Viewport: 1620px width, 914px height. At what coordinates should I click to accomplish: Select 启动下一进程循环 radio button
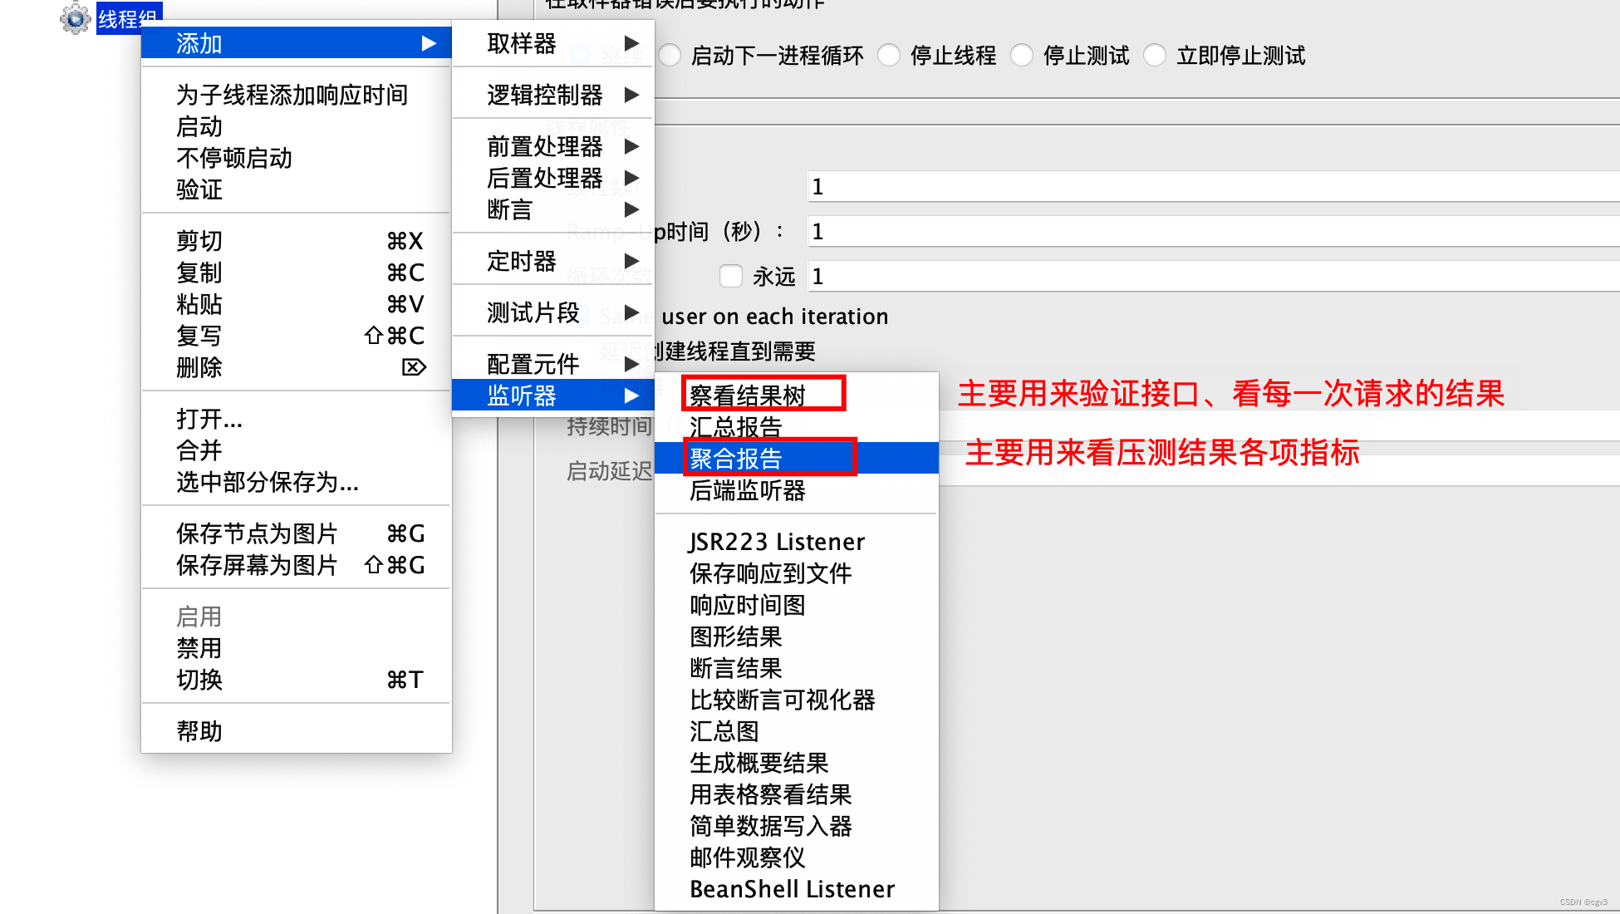tap(670, 56)
